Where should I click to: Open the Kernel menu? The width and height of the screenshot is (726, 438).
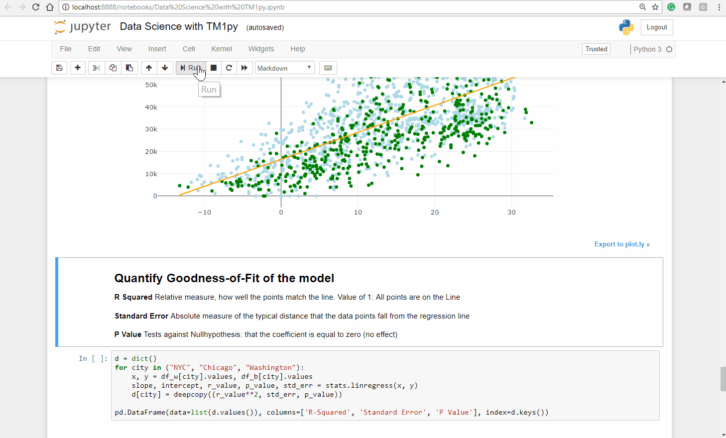coord(222,49)
